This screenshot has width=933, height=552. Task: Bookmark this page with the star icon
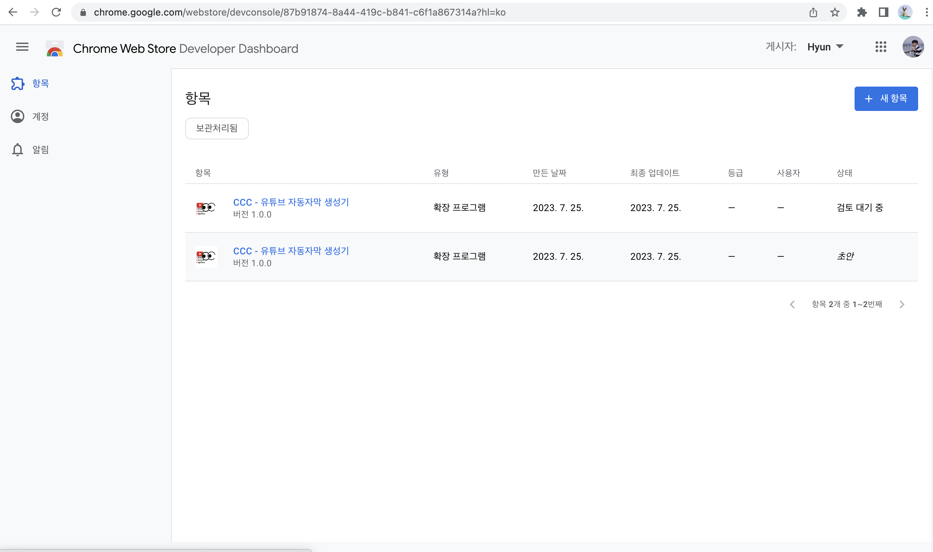pos(835,12)
